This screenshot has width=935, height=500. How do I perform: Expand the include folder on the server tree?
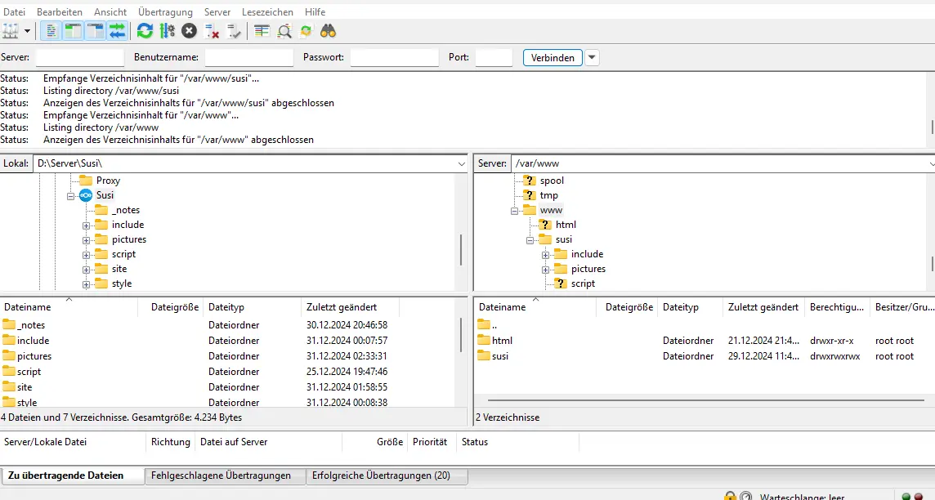546,253
